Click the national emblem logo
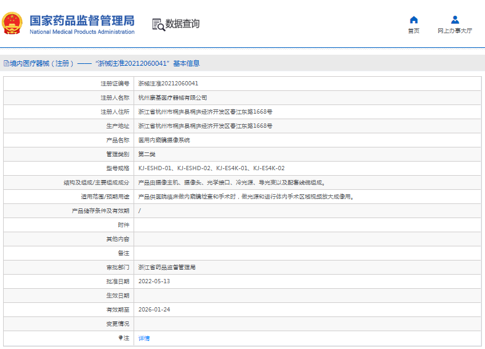Screen dimensions: 485x349 click(x=13, y=23)
